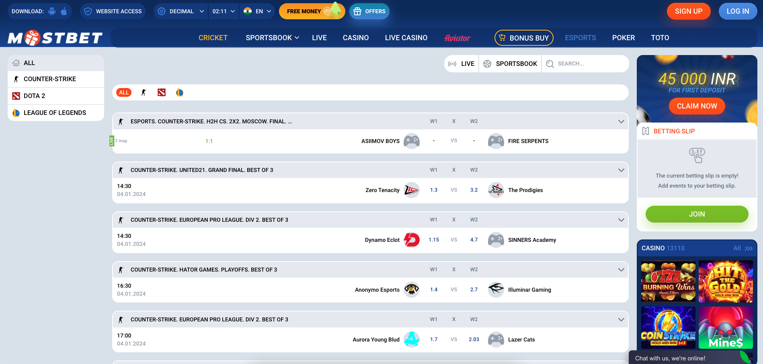Click The Prodigies team logo
Image resolution: width=763 pixels, height=364 pixels.
[x=496, y=190]
